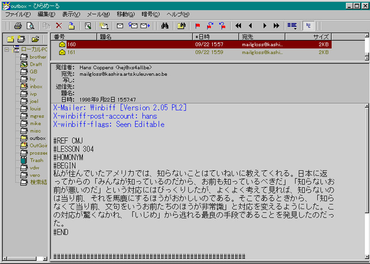This screenshot has height=264, width=370.
Task: Click the Print icon in the toolbar
Action: coord(18,26)
